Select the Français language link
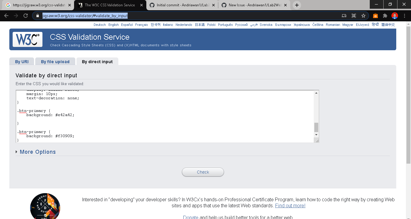 coord(141,25)
